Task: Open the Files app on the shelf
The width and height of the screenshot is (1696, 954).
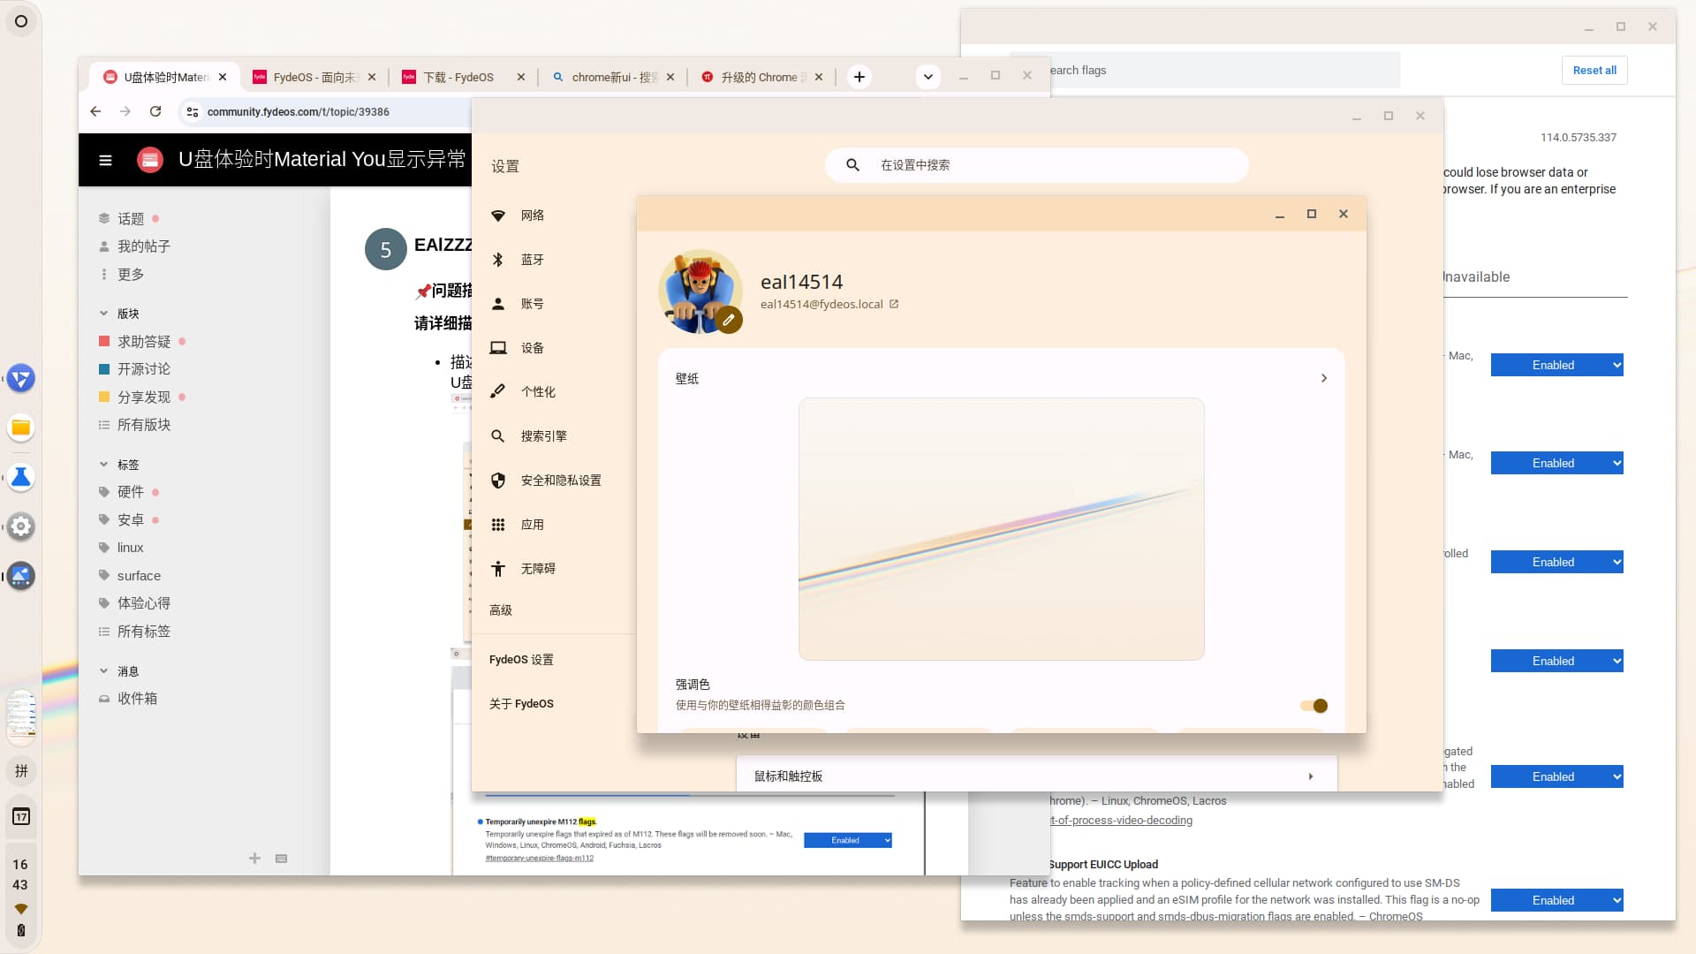Action: tap(21, 428)
